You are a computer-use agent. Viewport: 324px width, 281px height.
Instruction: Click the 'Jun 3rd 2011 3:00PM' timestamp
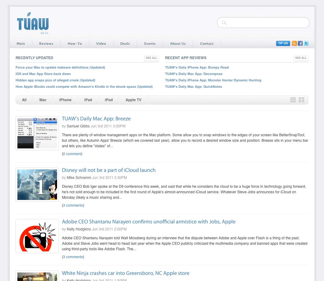coord(108,126)
